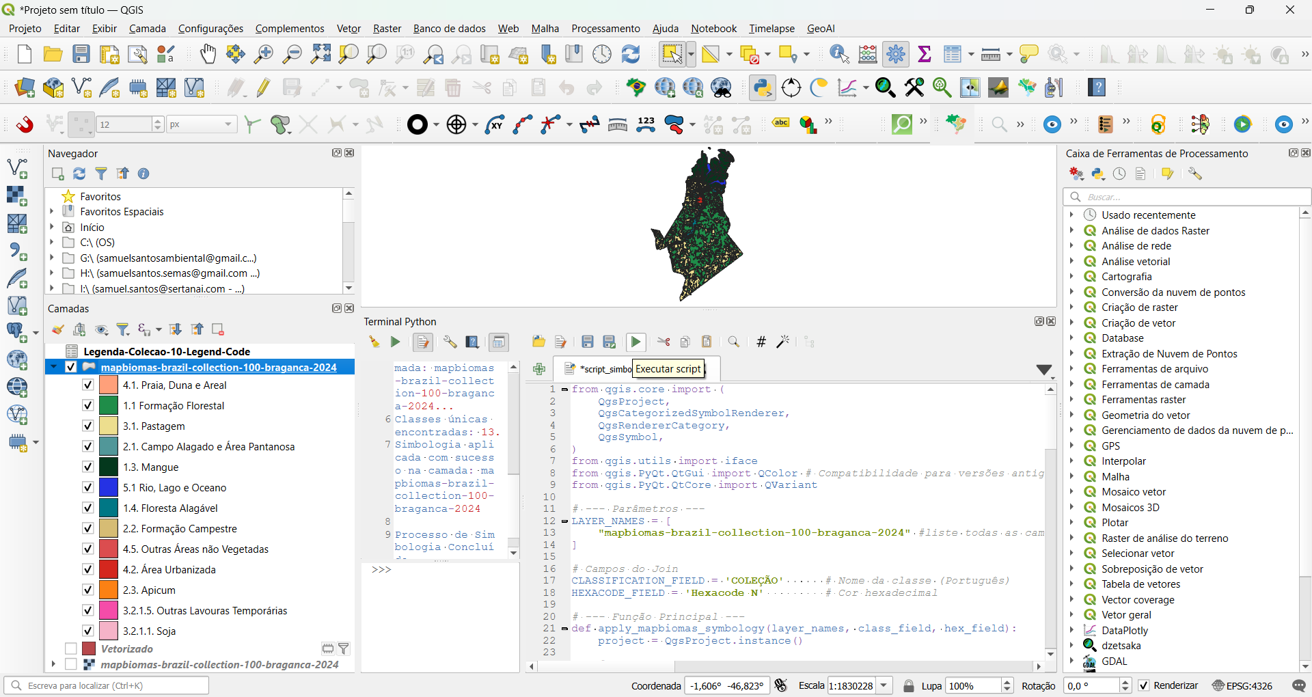Screen dimensions: 1312x697
Task: Click the Save Project icon
Action: 81,54
